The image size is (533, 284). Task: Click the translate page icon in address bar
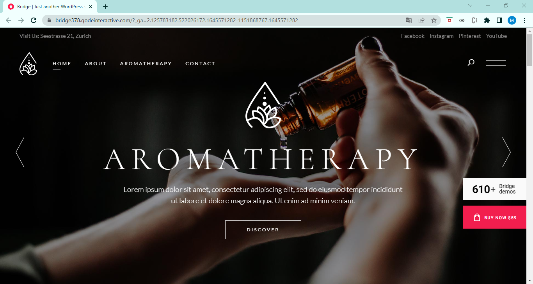click(409, 20)
